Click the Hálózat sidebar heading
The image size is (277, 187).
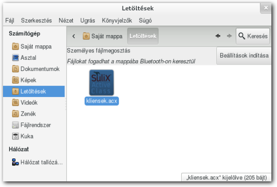coord(19,149)
